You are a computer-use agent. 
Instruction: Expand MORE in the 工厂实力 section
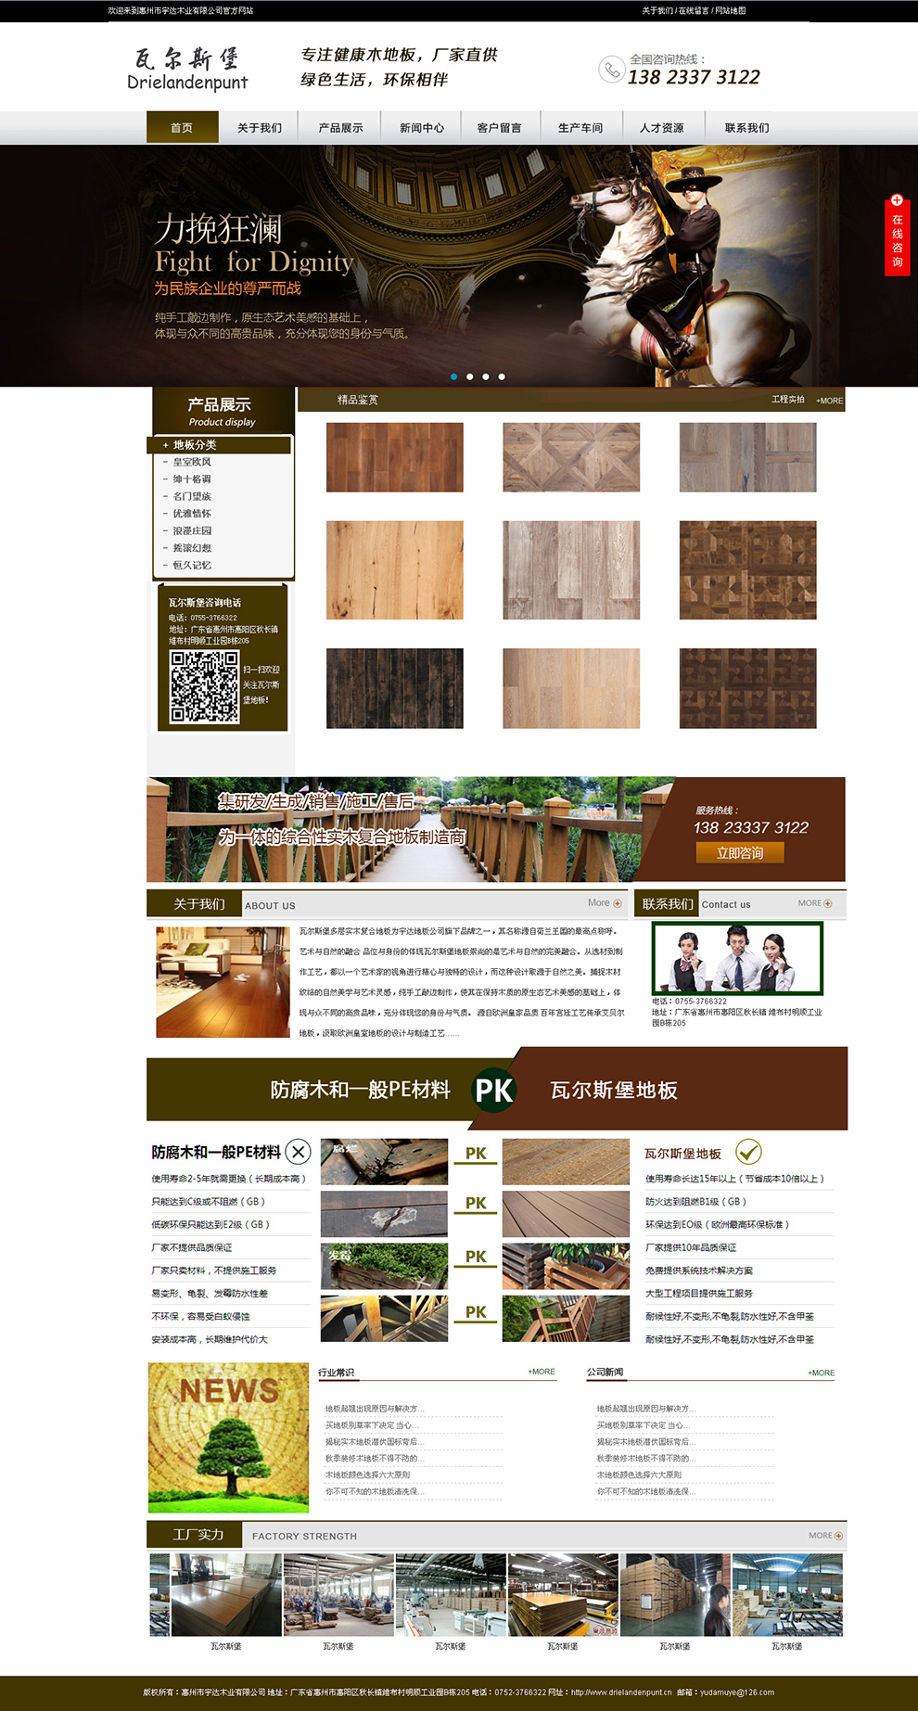pos(825,1536)
